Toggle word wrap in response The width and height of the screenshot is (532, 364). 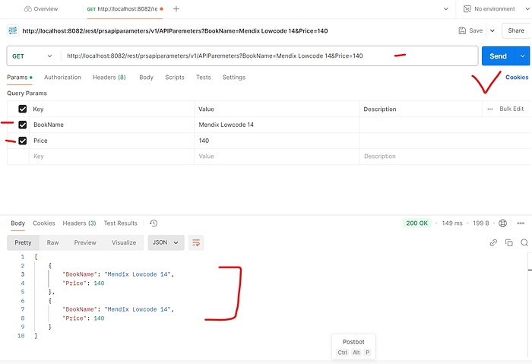click(196, 242)
